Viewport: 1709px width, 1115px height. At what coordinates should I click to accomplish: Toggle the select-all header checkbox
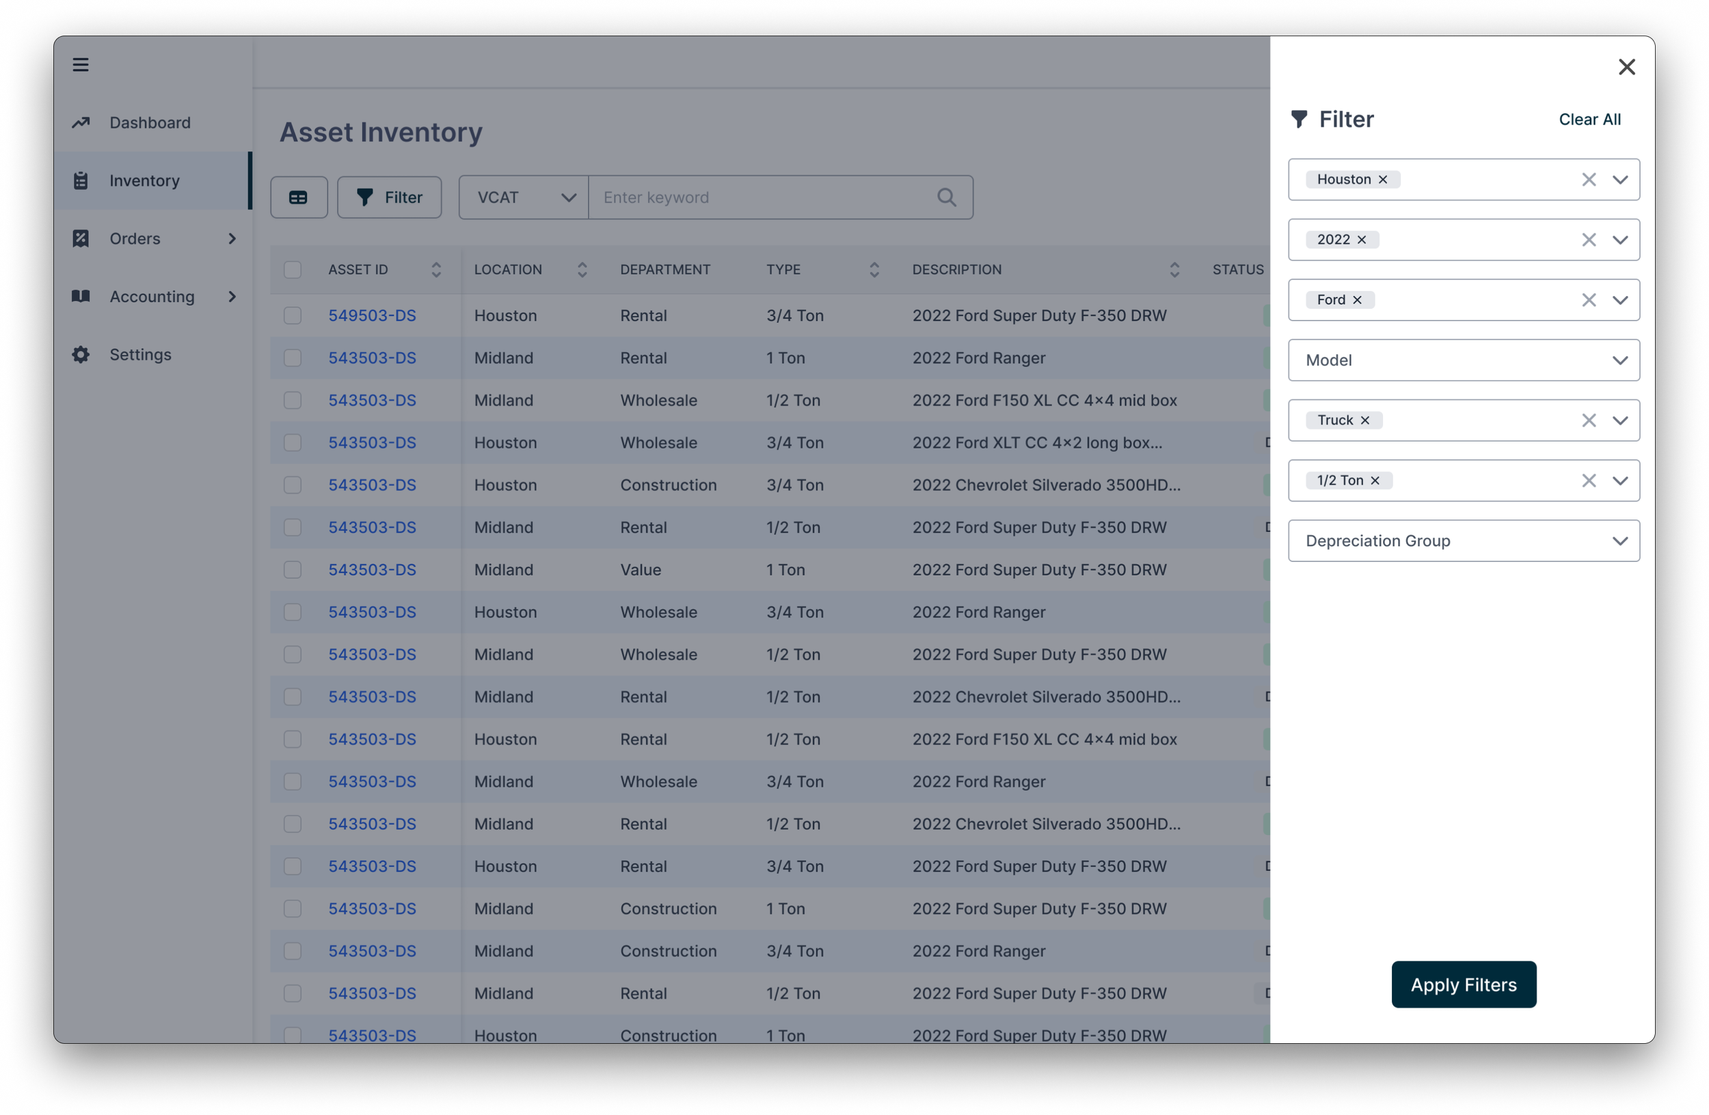point(293,270)
